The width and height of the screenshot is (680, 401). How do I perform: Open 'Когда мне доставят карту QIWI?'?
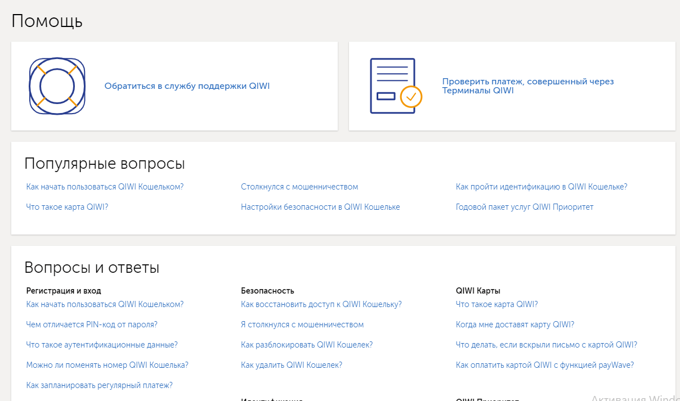coord(515,325)
